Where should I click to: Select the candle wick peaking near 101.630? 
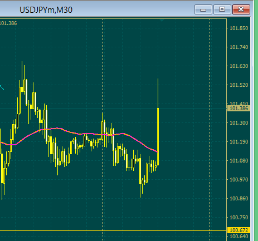pyautogui.click(x=22, y=74)
